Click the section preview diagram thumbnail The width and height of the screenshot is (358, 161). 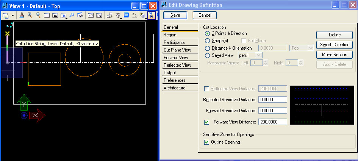pyautogui.click(x=322, y=105)
